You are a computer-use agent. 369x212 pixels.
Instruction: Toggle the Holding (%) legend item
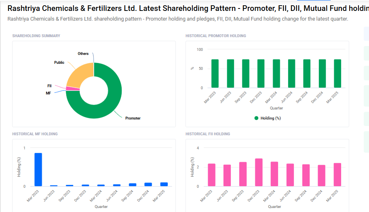(x=268, y=118)
